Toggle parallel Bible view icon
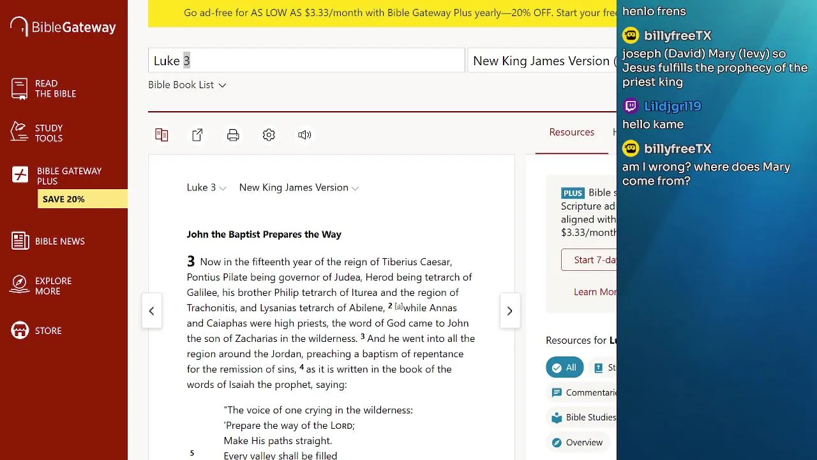 click(161, 135)
